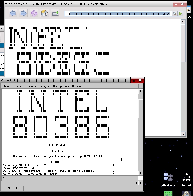Screen dimensions: 193x196
Task: Open the Файл menu
Action: pyautogui.click(x=7, y=86)
